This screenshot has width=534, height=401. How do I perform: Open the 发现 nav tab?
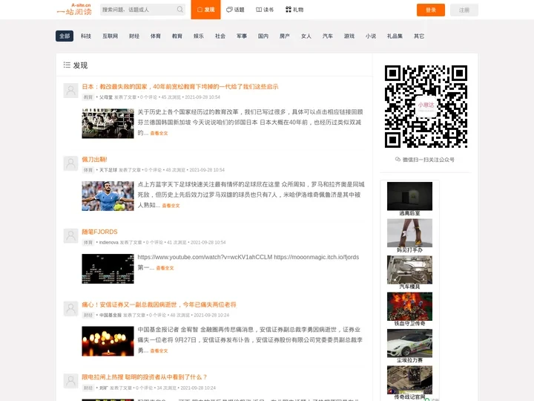pos(205,10)
